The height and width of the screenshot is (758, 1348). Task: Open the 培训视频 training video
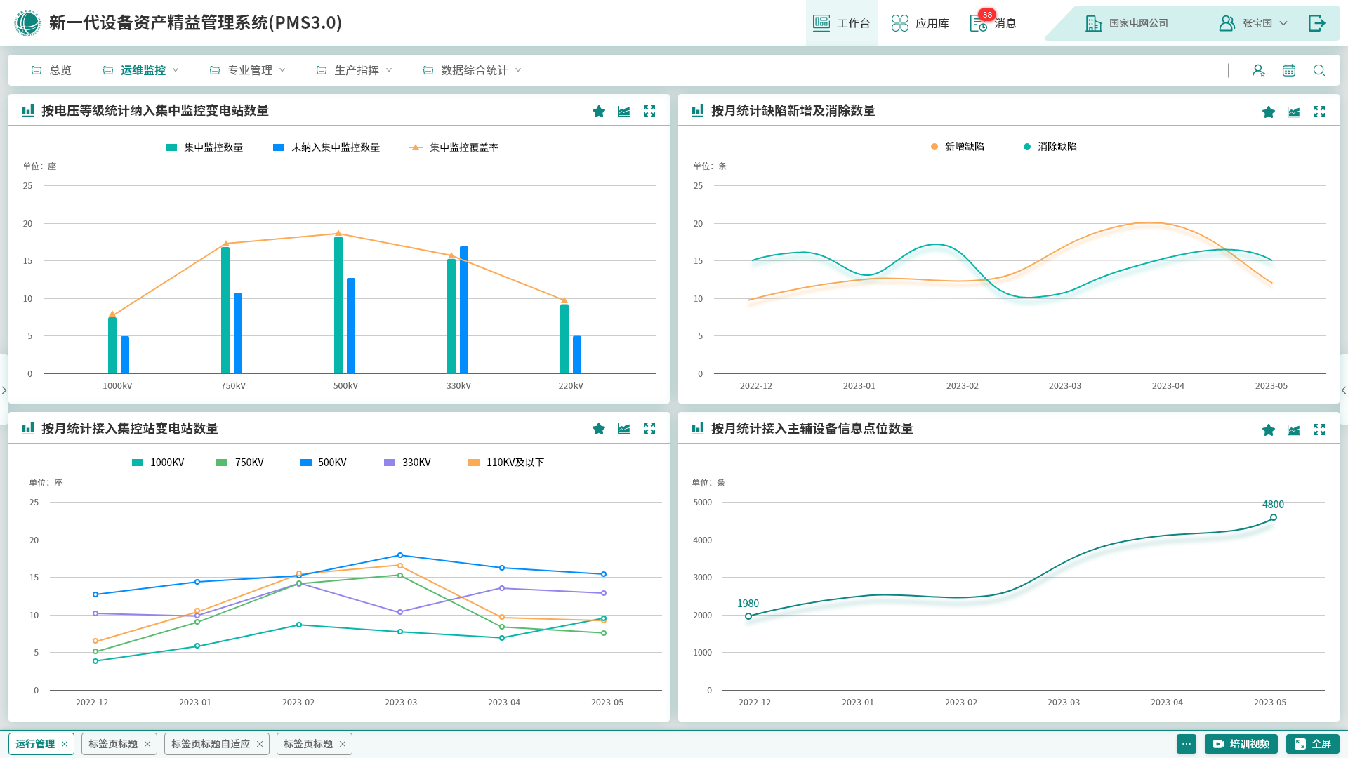click(x=1241, y=744)
